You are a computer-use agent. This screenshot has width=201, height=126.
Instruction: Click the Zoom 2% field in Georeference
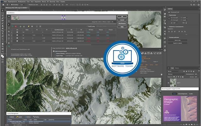(113, 22)
